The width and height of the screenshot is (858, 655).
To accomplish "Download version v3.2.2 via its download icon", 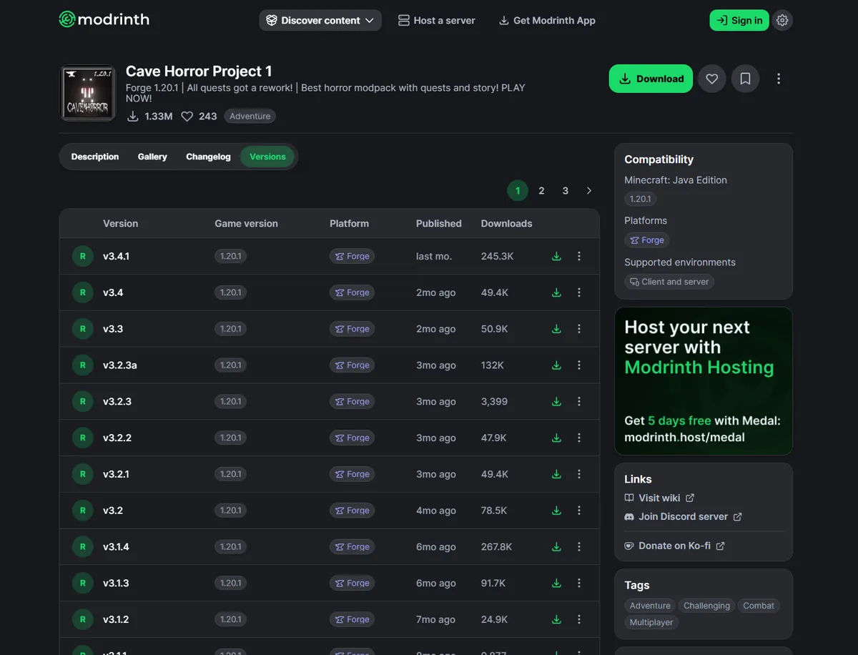I will point(556,438).
